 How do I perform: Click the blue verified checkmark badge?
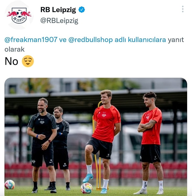(82, 10)
